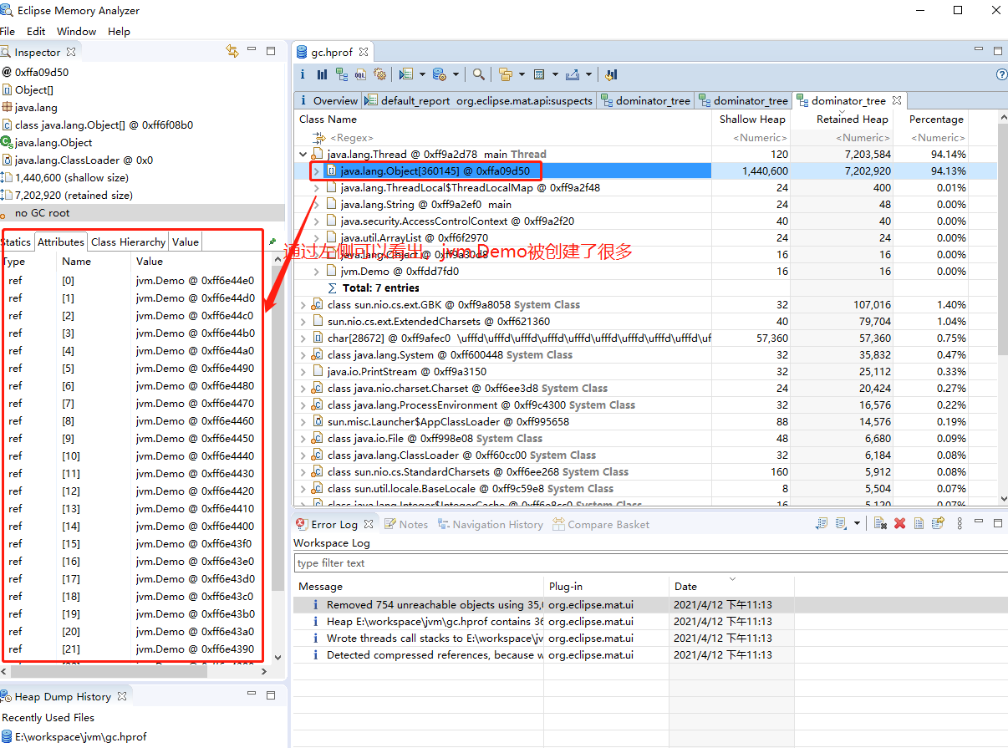The height and width of the screenshot is (748, 1008).
Task: Close the active dominator_tree tab
Action: (x=897, y=100)
